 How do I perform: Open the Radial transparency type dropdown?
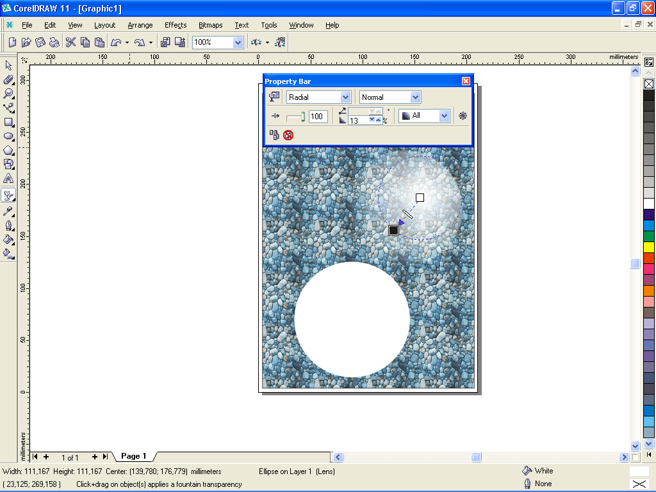click(x=345, y=97)
